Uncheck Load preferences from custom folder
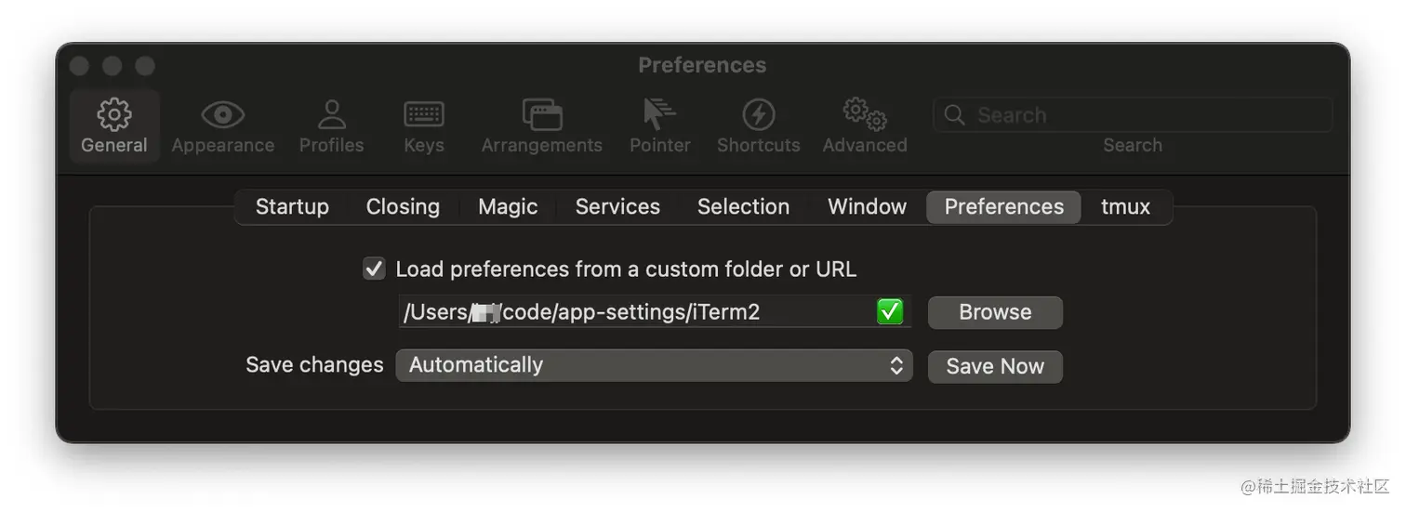Screen dimensions: 1406x512 click(374, 269)
